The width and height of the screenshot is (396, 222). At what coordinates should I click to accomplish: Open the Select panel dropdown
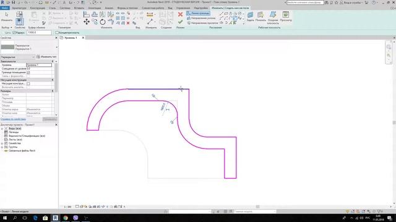point(7,27)
